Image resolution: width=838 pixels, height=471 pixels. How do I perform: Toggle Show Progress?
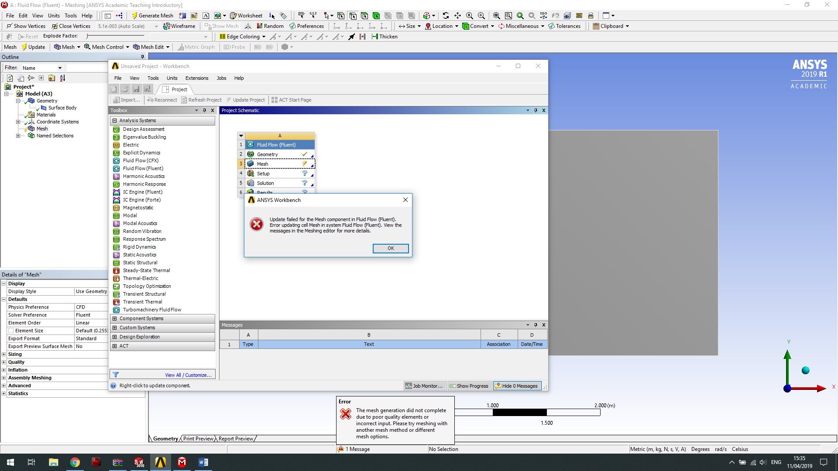pyautogui.click(x=469, y=386)
